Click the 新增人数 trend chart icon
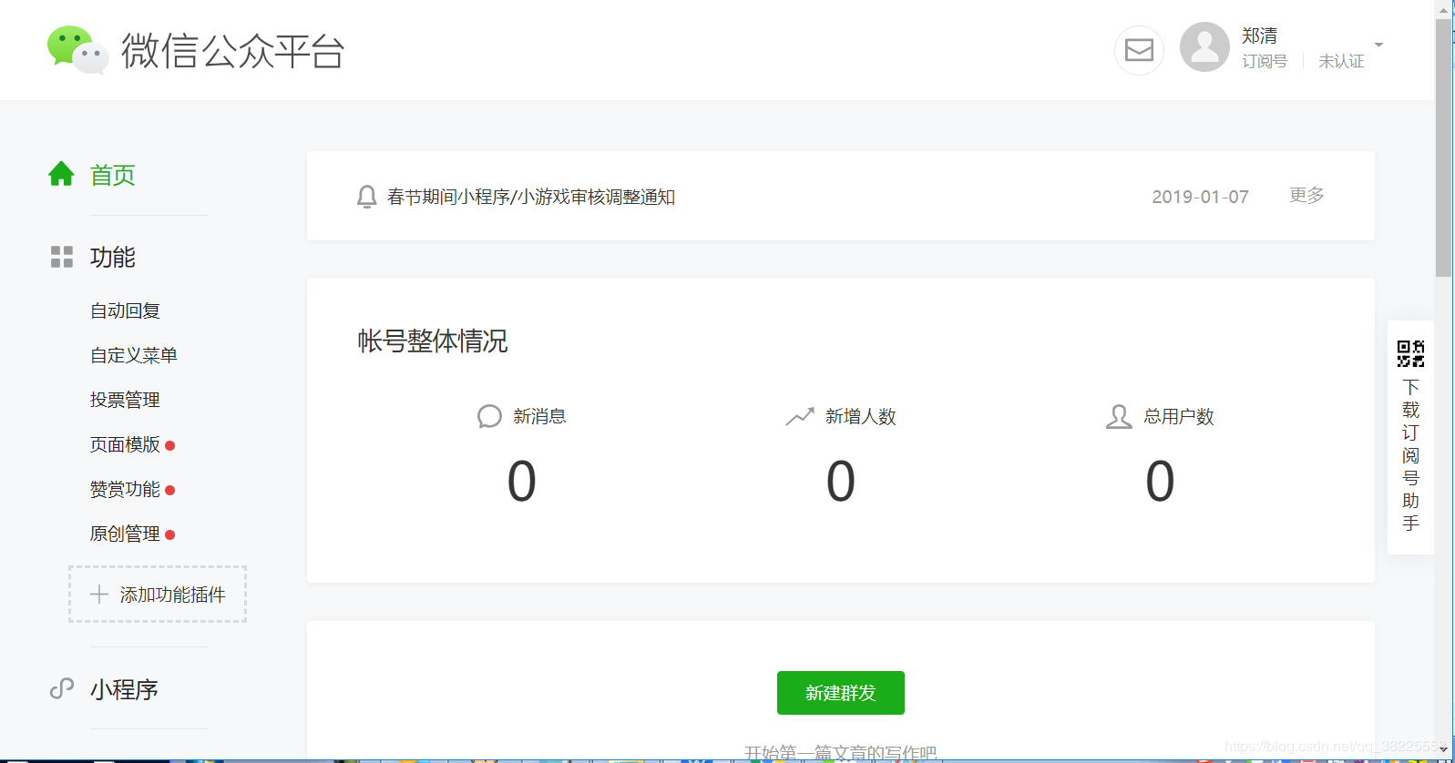This screenshot has width=1455, height=763. (800, 416)
